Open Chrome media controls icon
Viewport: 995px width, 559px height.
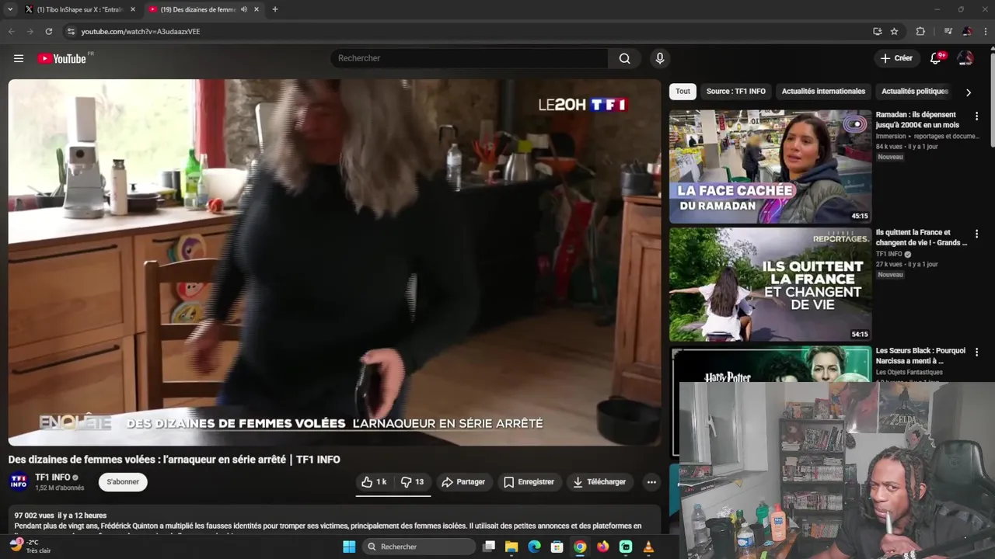(948, 31)
